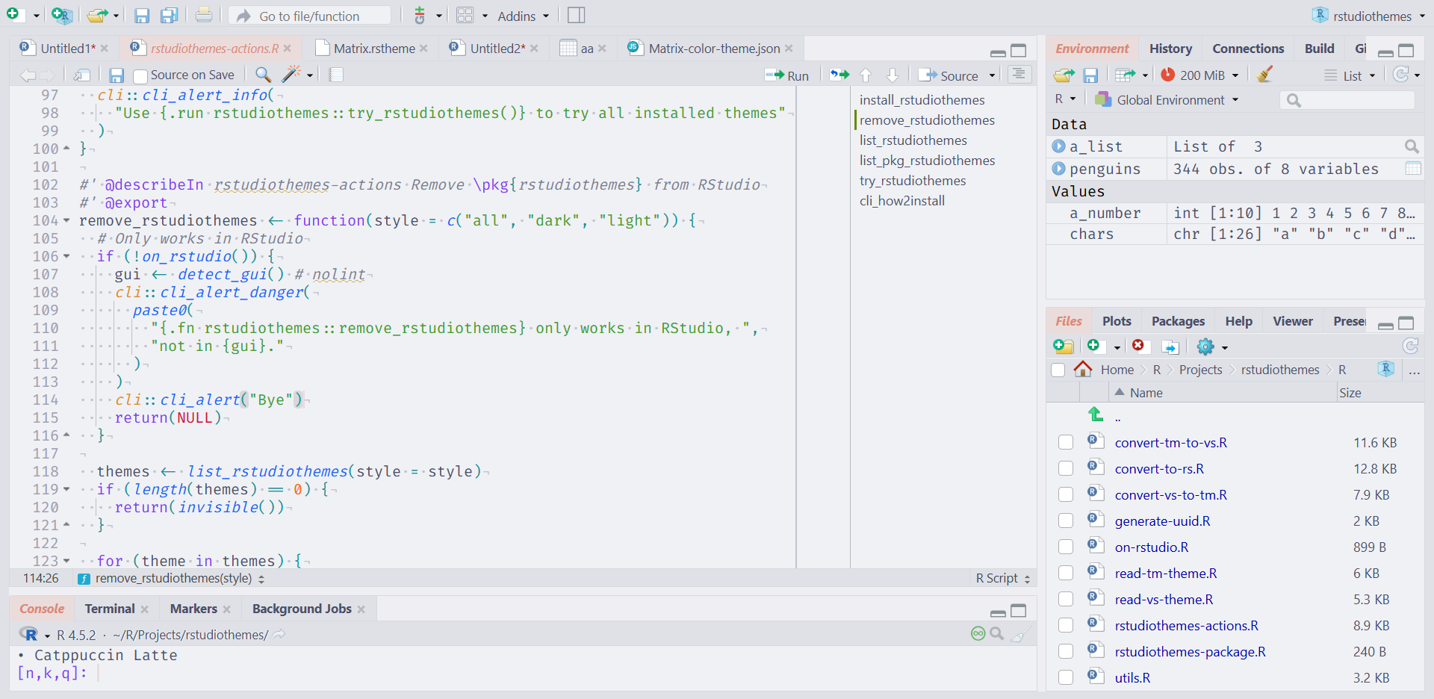Jump to try_rstudiothemes in outline
This screenshot has width=1434, height=699.
coord(912,181)
